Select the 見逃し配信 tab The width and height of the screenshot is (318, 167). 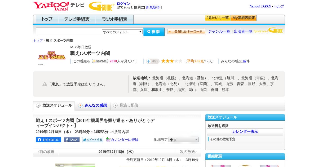pyautogui.click(x=129, y=105)
